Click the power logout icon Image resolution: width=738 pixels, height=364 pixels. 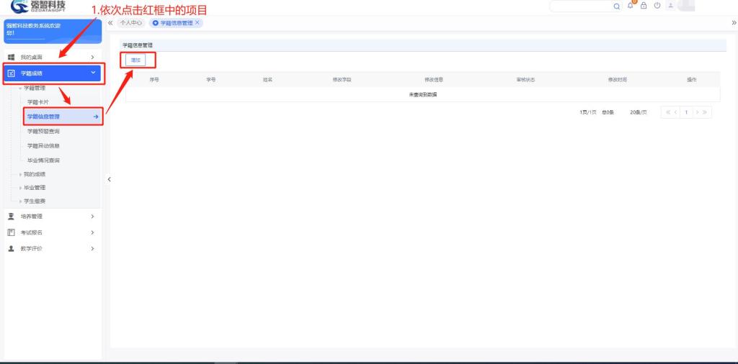[657, 6]
